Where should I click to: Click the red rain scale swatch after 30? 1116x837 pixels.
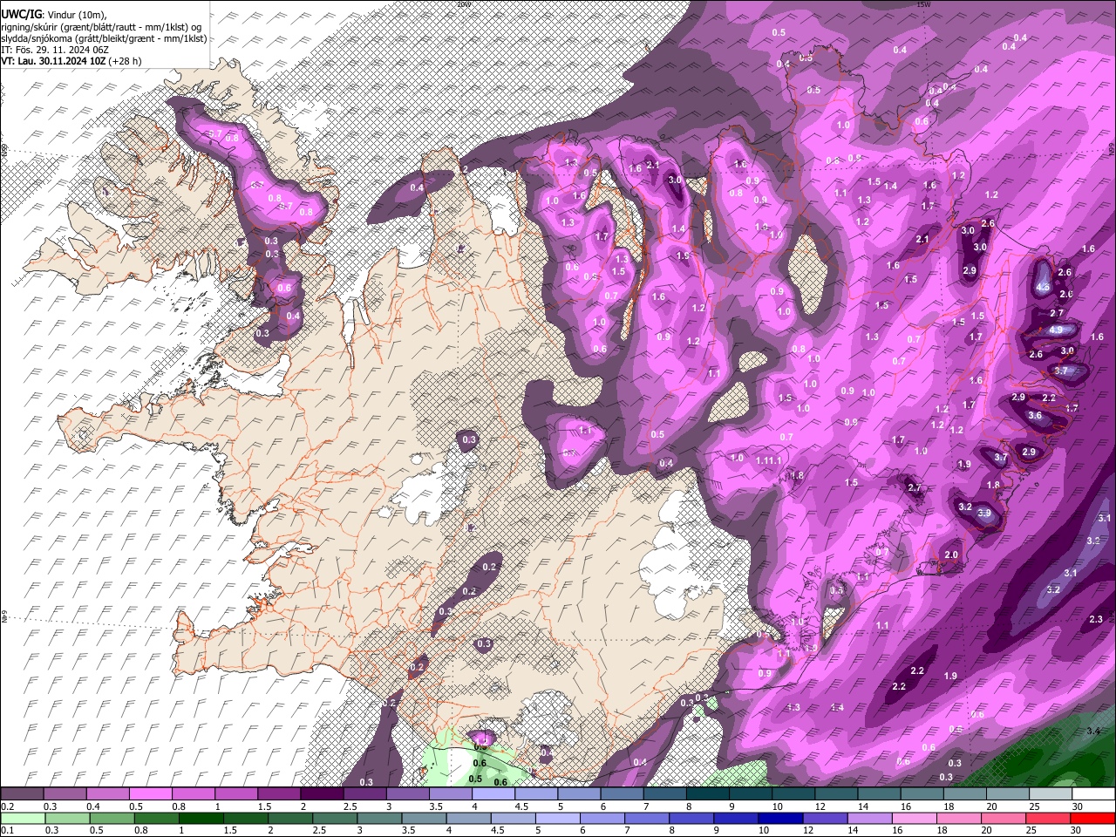(x=1093, y=818)
